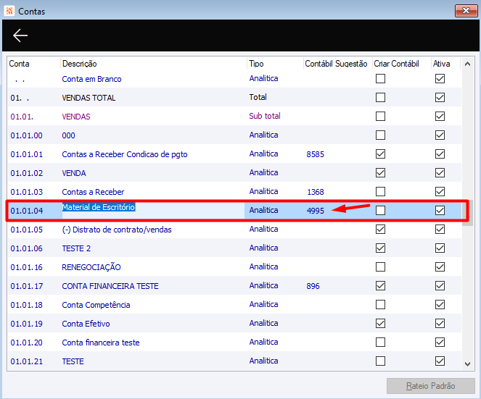Click the Ativa column header
The image size is (481, 399).
coord(441,64)
